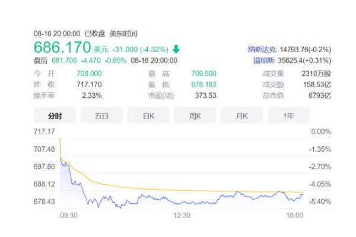Image resolution: width=356 pixels, height=237 pixels.
Task: Open the 道琼斯 index link
Action: click(260, 60)
